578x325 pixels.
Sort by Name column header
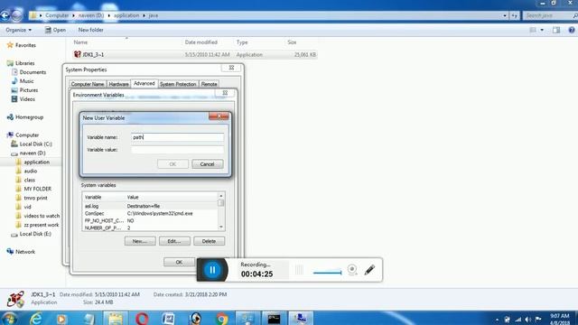(x=80, y=42)
